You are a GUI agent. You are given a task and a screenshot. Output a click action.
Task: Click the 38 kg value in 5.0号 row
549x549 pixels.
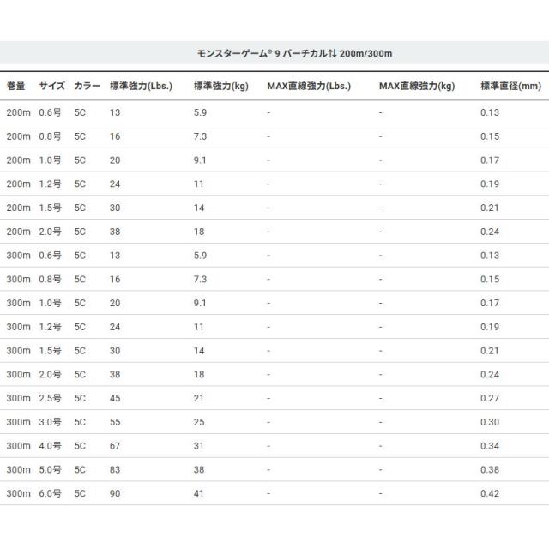coord(199,469)
